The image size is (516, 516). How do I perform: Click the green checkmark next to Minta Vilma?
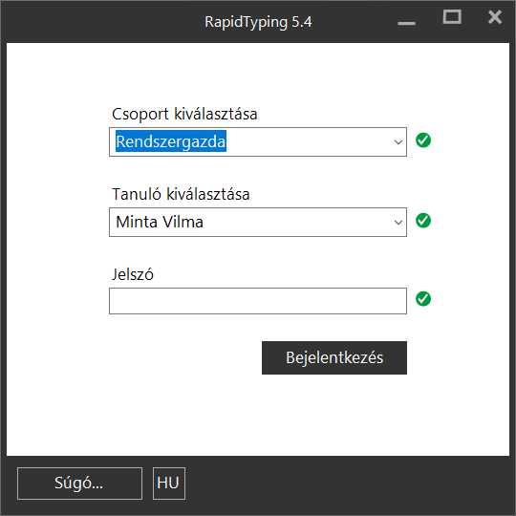(x=423, y=221)
